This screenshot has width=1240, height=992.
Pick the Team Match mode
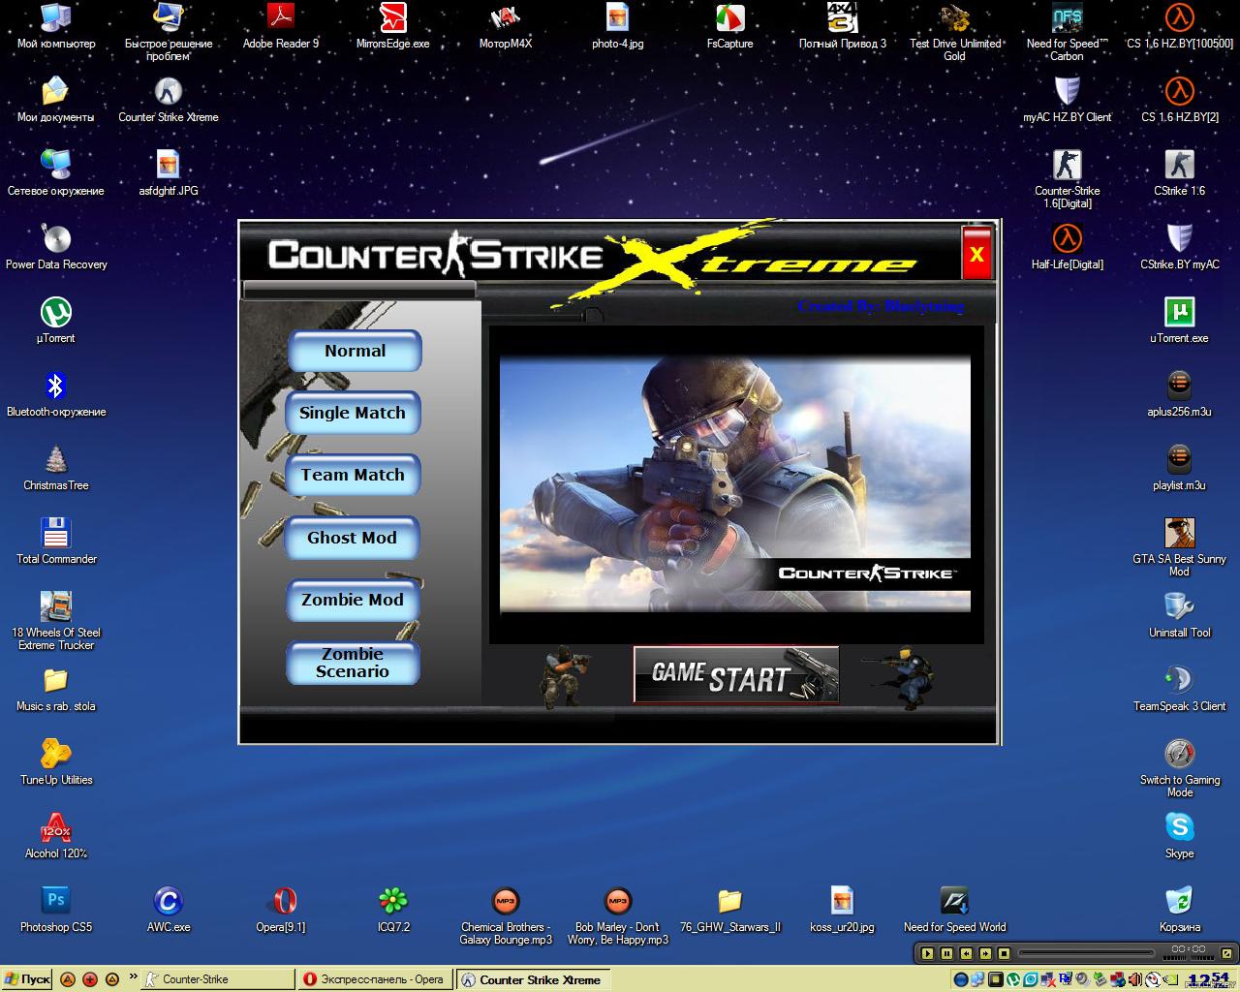(353, 475)
